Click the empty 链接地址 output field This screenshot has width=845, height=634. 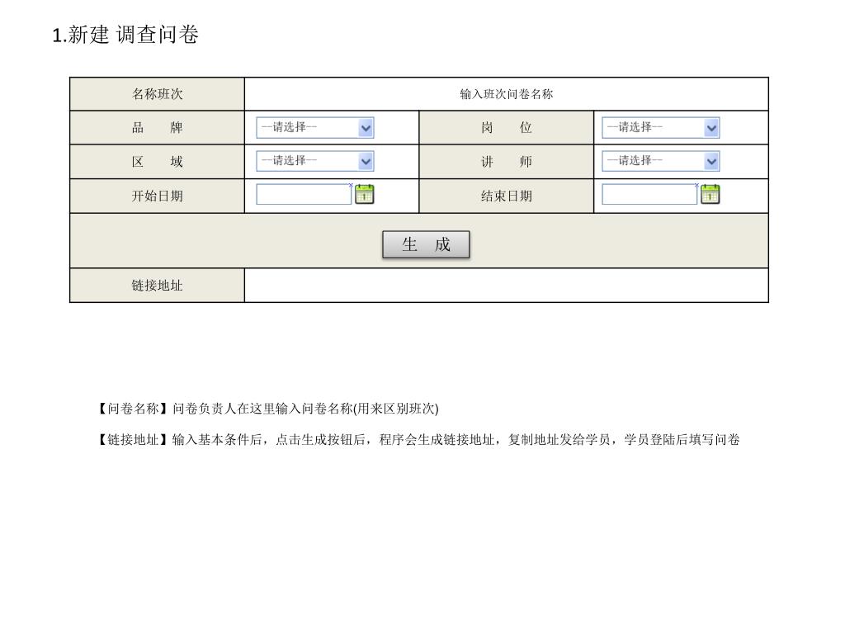pyautogui.click(x=507, y=285)
